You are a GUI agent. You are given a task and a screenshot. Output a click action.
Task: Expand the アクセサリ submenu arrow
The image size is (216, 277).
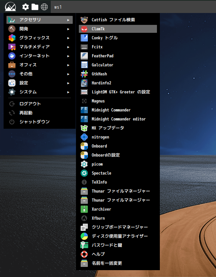pyautogui.click(x=68, y=20)
